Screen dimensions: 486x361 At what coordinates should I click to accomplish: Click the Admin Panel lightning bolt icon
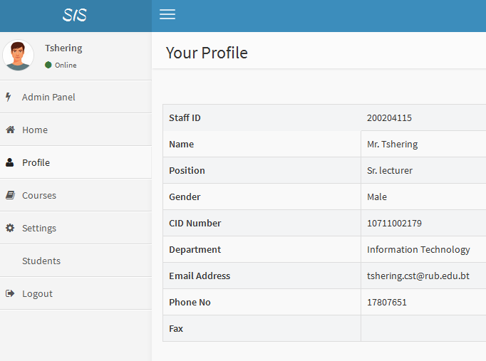click(9, 97)
